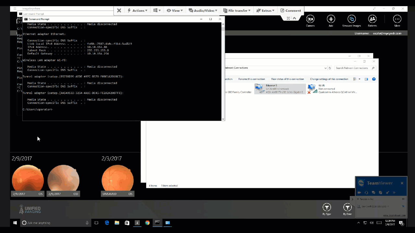This screenshot has width=415, height=233.
Task: Toggle the Ethernet 3 adapter checkbox
Action: [257, 86]
